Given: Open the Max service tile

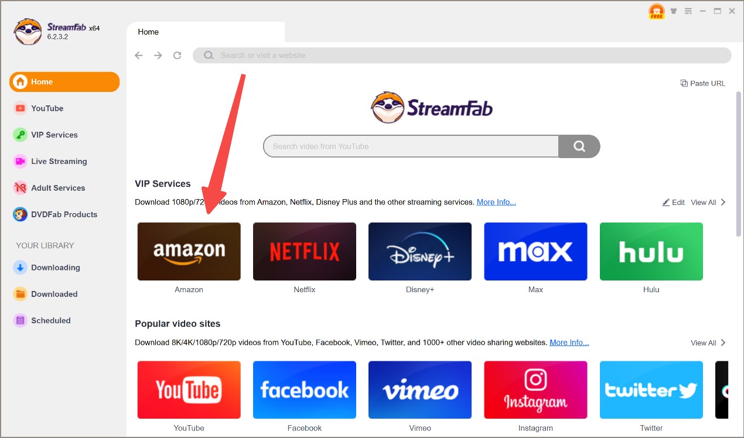Looking at the screenshot, I should tap(535, 251).
